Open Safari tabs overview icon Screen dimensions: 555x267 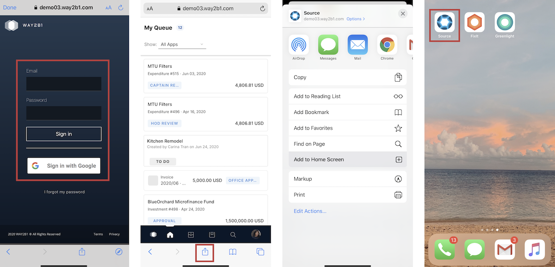point(260,252)
